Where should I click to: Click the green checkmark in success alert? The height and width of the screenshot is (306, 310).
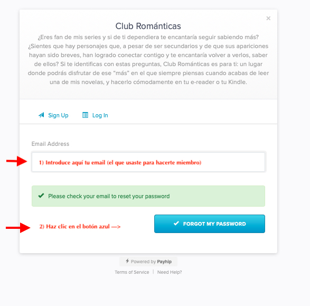(x=41, y=196)
